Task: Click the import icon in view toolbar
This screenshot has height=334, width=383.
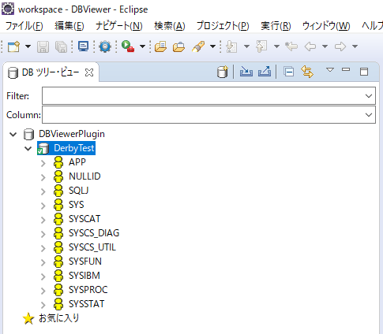Action: [246, 72]
